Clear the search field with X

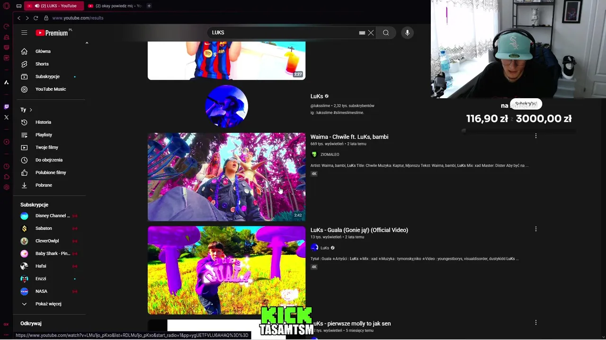[371, 33]
